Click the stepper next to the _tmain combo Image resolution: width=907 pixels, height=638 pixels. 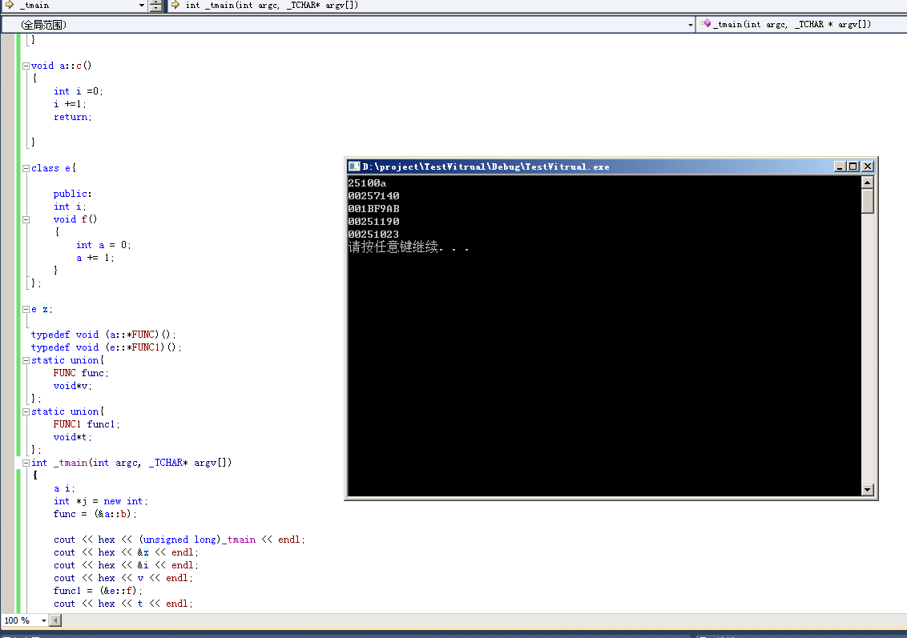pos(155,6)
